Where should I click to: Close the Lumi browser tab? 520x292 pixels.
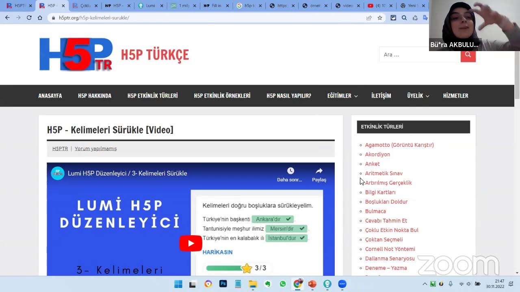[162, 6]
